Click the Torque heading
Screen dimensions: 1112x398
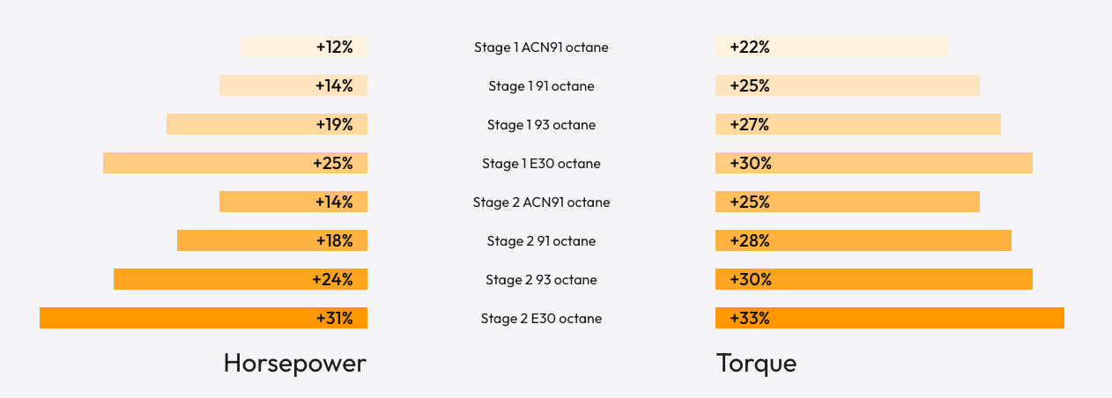(756, 363)
